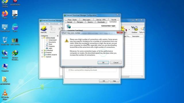Open the Recycle Bin icon
The width and height of the screenshot is (184, 103).
point(5,41)
